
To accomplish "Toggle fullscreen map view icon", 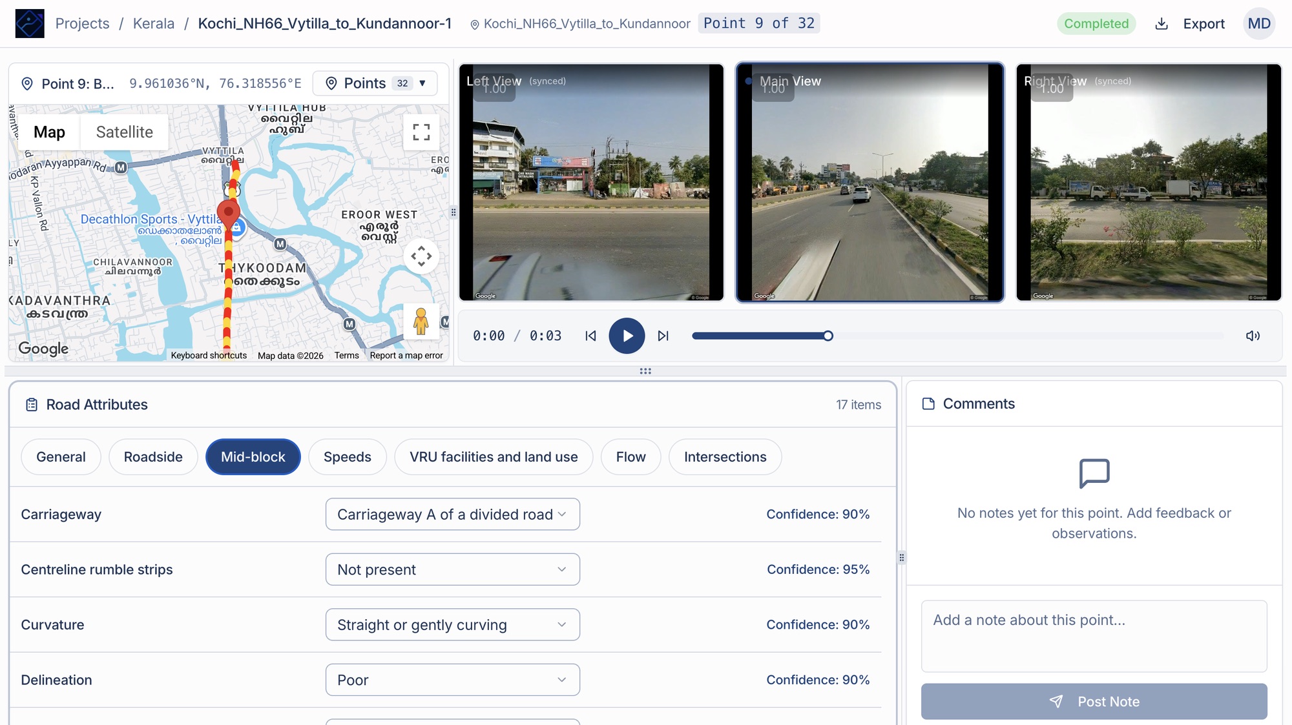I will click(x=421, y=132).
